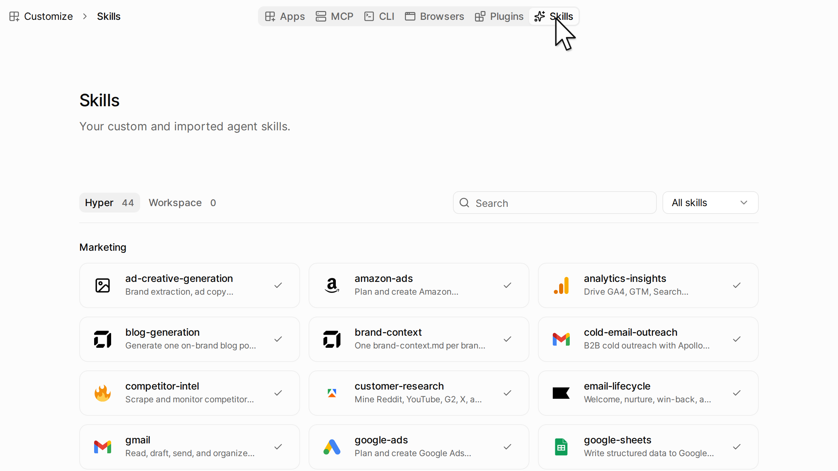Open the Browsers tab
838x471 pixels.
[x=435, y=16]
